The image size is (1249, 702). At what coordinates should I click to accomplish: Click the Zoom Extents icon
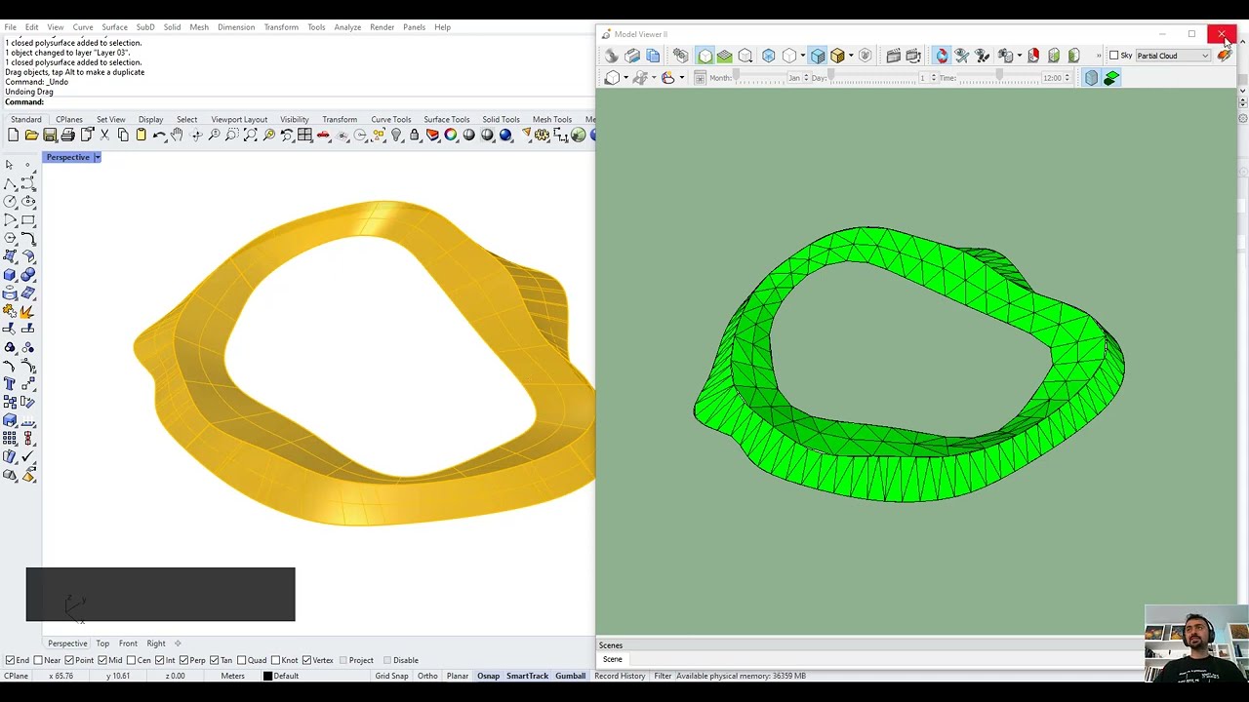251,135
